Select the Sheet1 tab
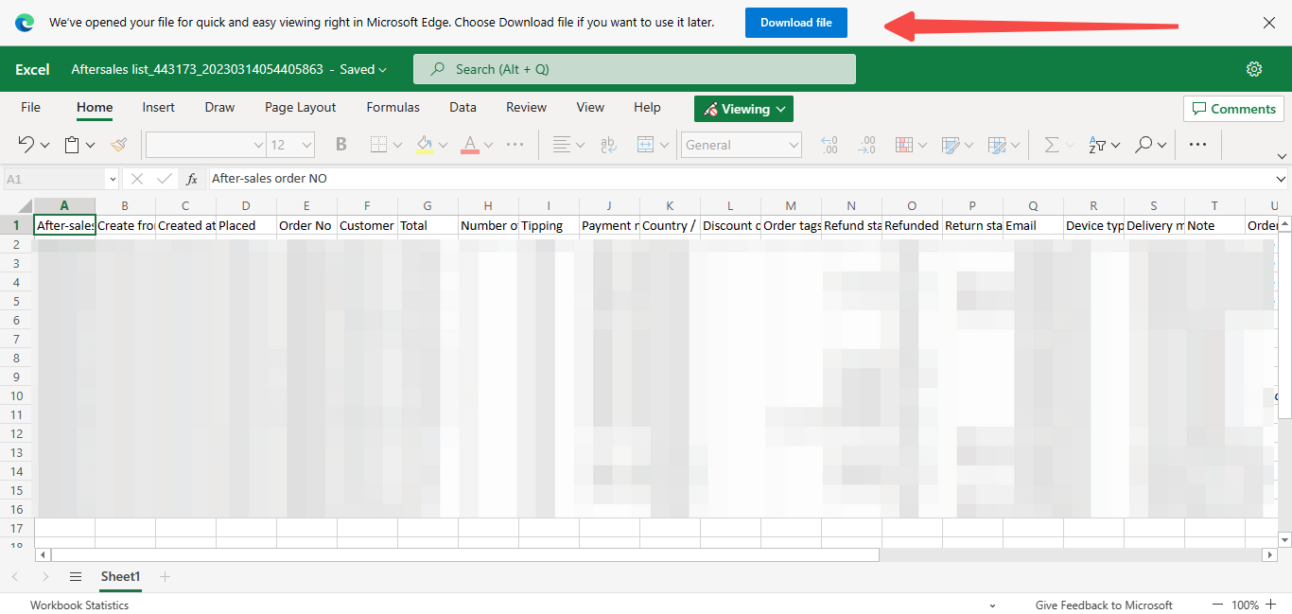This screenshot has width=1292, height=614. 120,576
